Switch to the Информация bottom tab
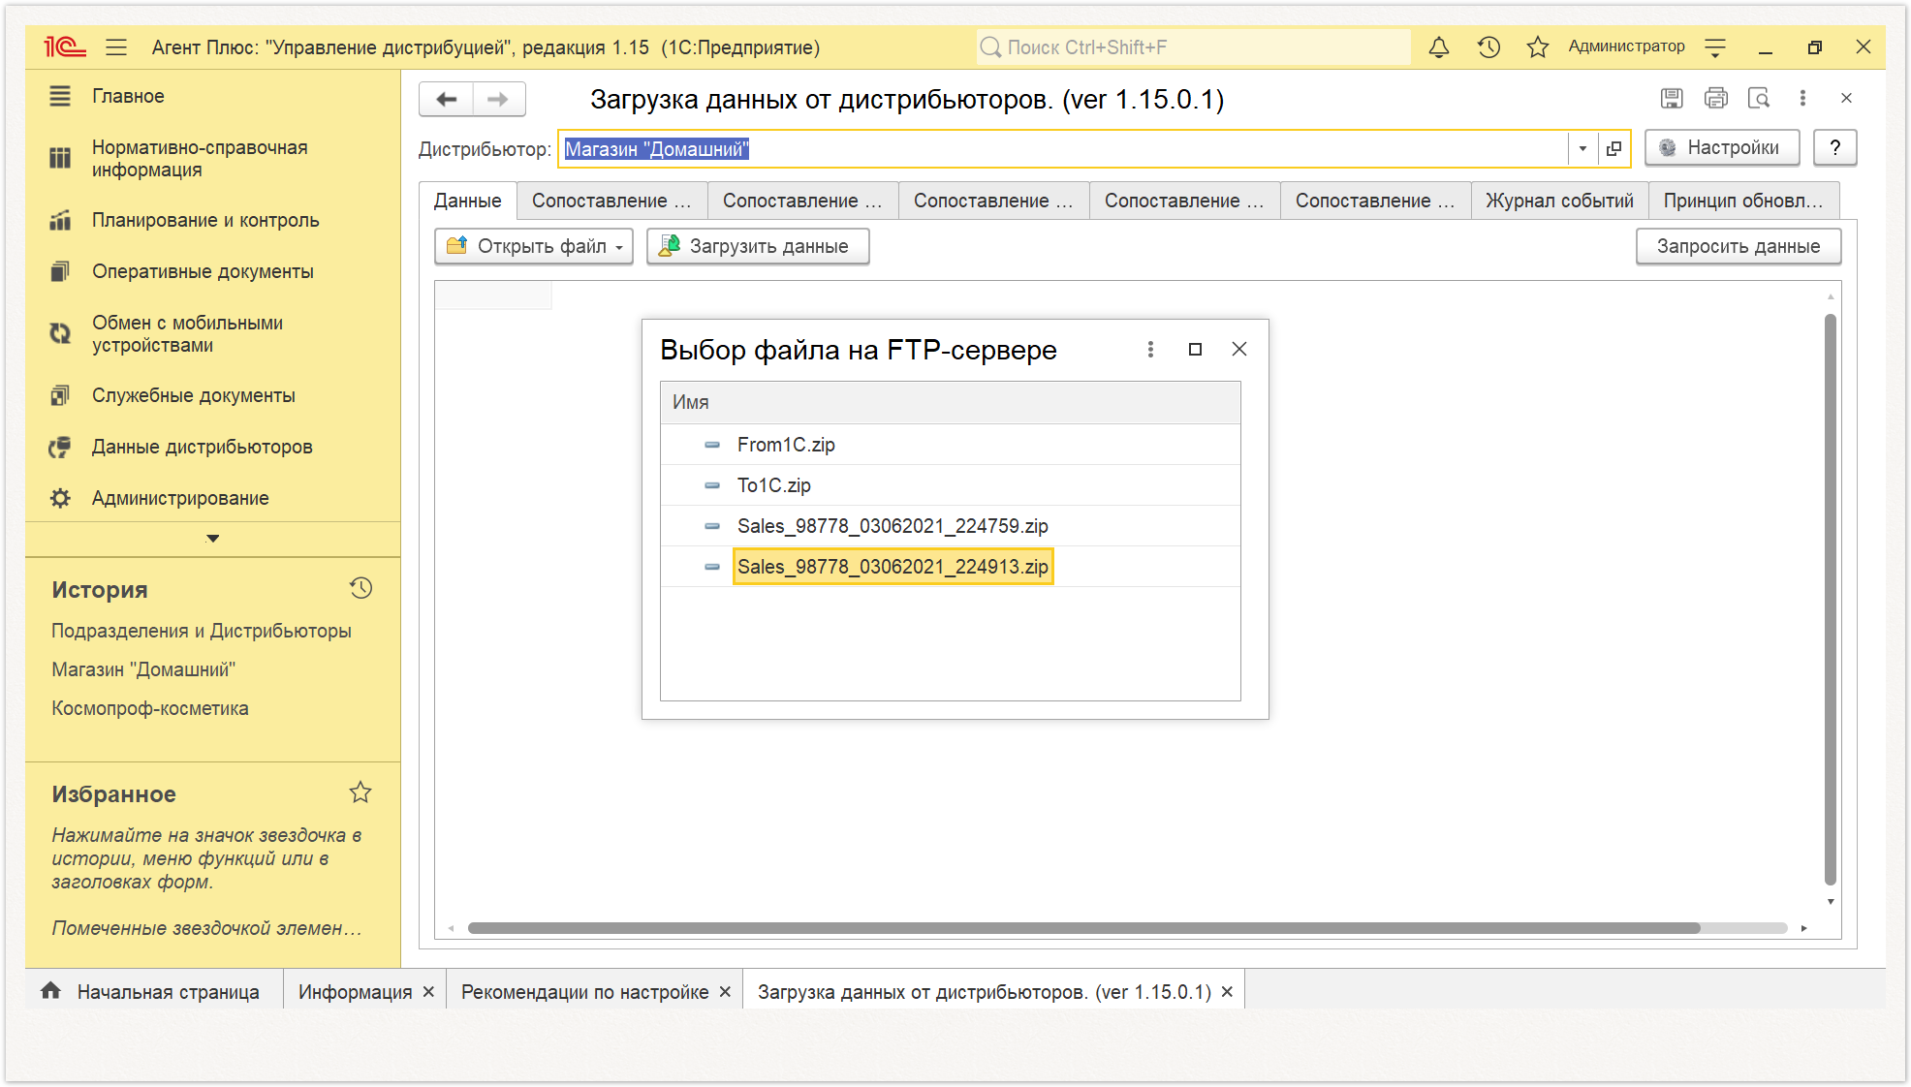 (x=355, y=992)
